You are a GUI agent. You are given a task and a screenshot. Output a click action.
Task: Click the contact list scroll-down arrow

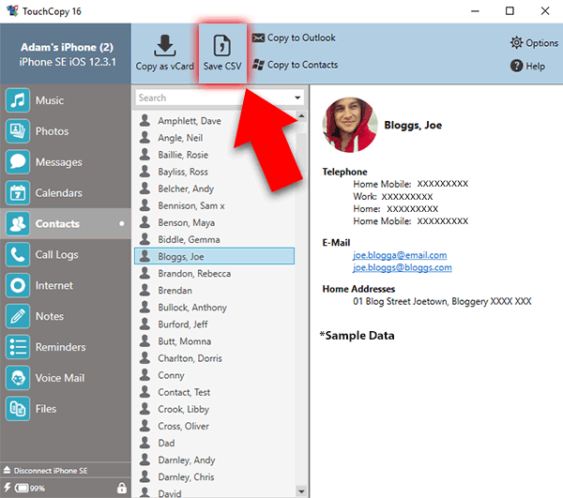point(301,491)
